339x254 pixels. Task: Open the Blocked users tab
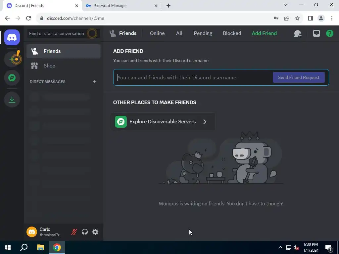pos(232,33)
